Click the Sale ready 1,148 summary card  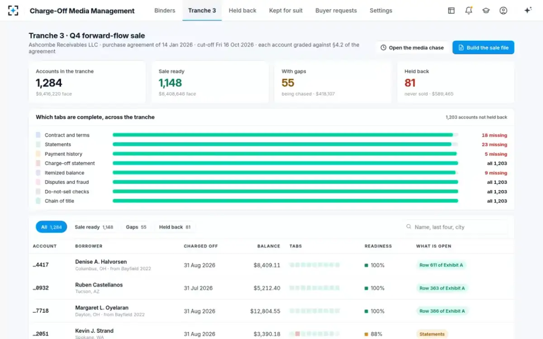click(x=210, y=83)
